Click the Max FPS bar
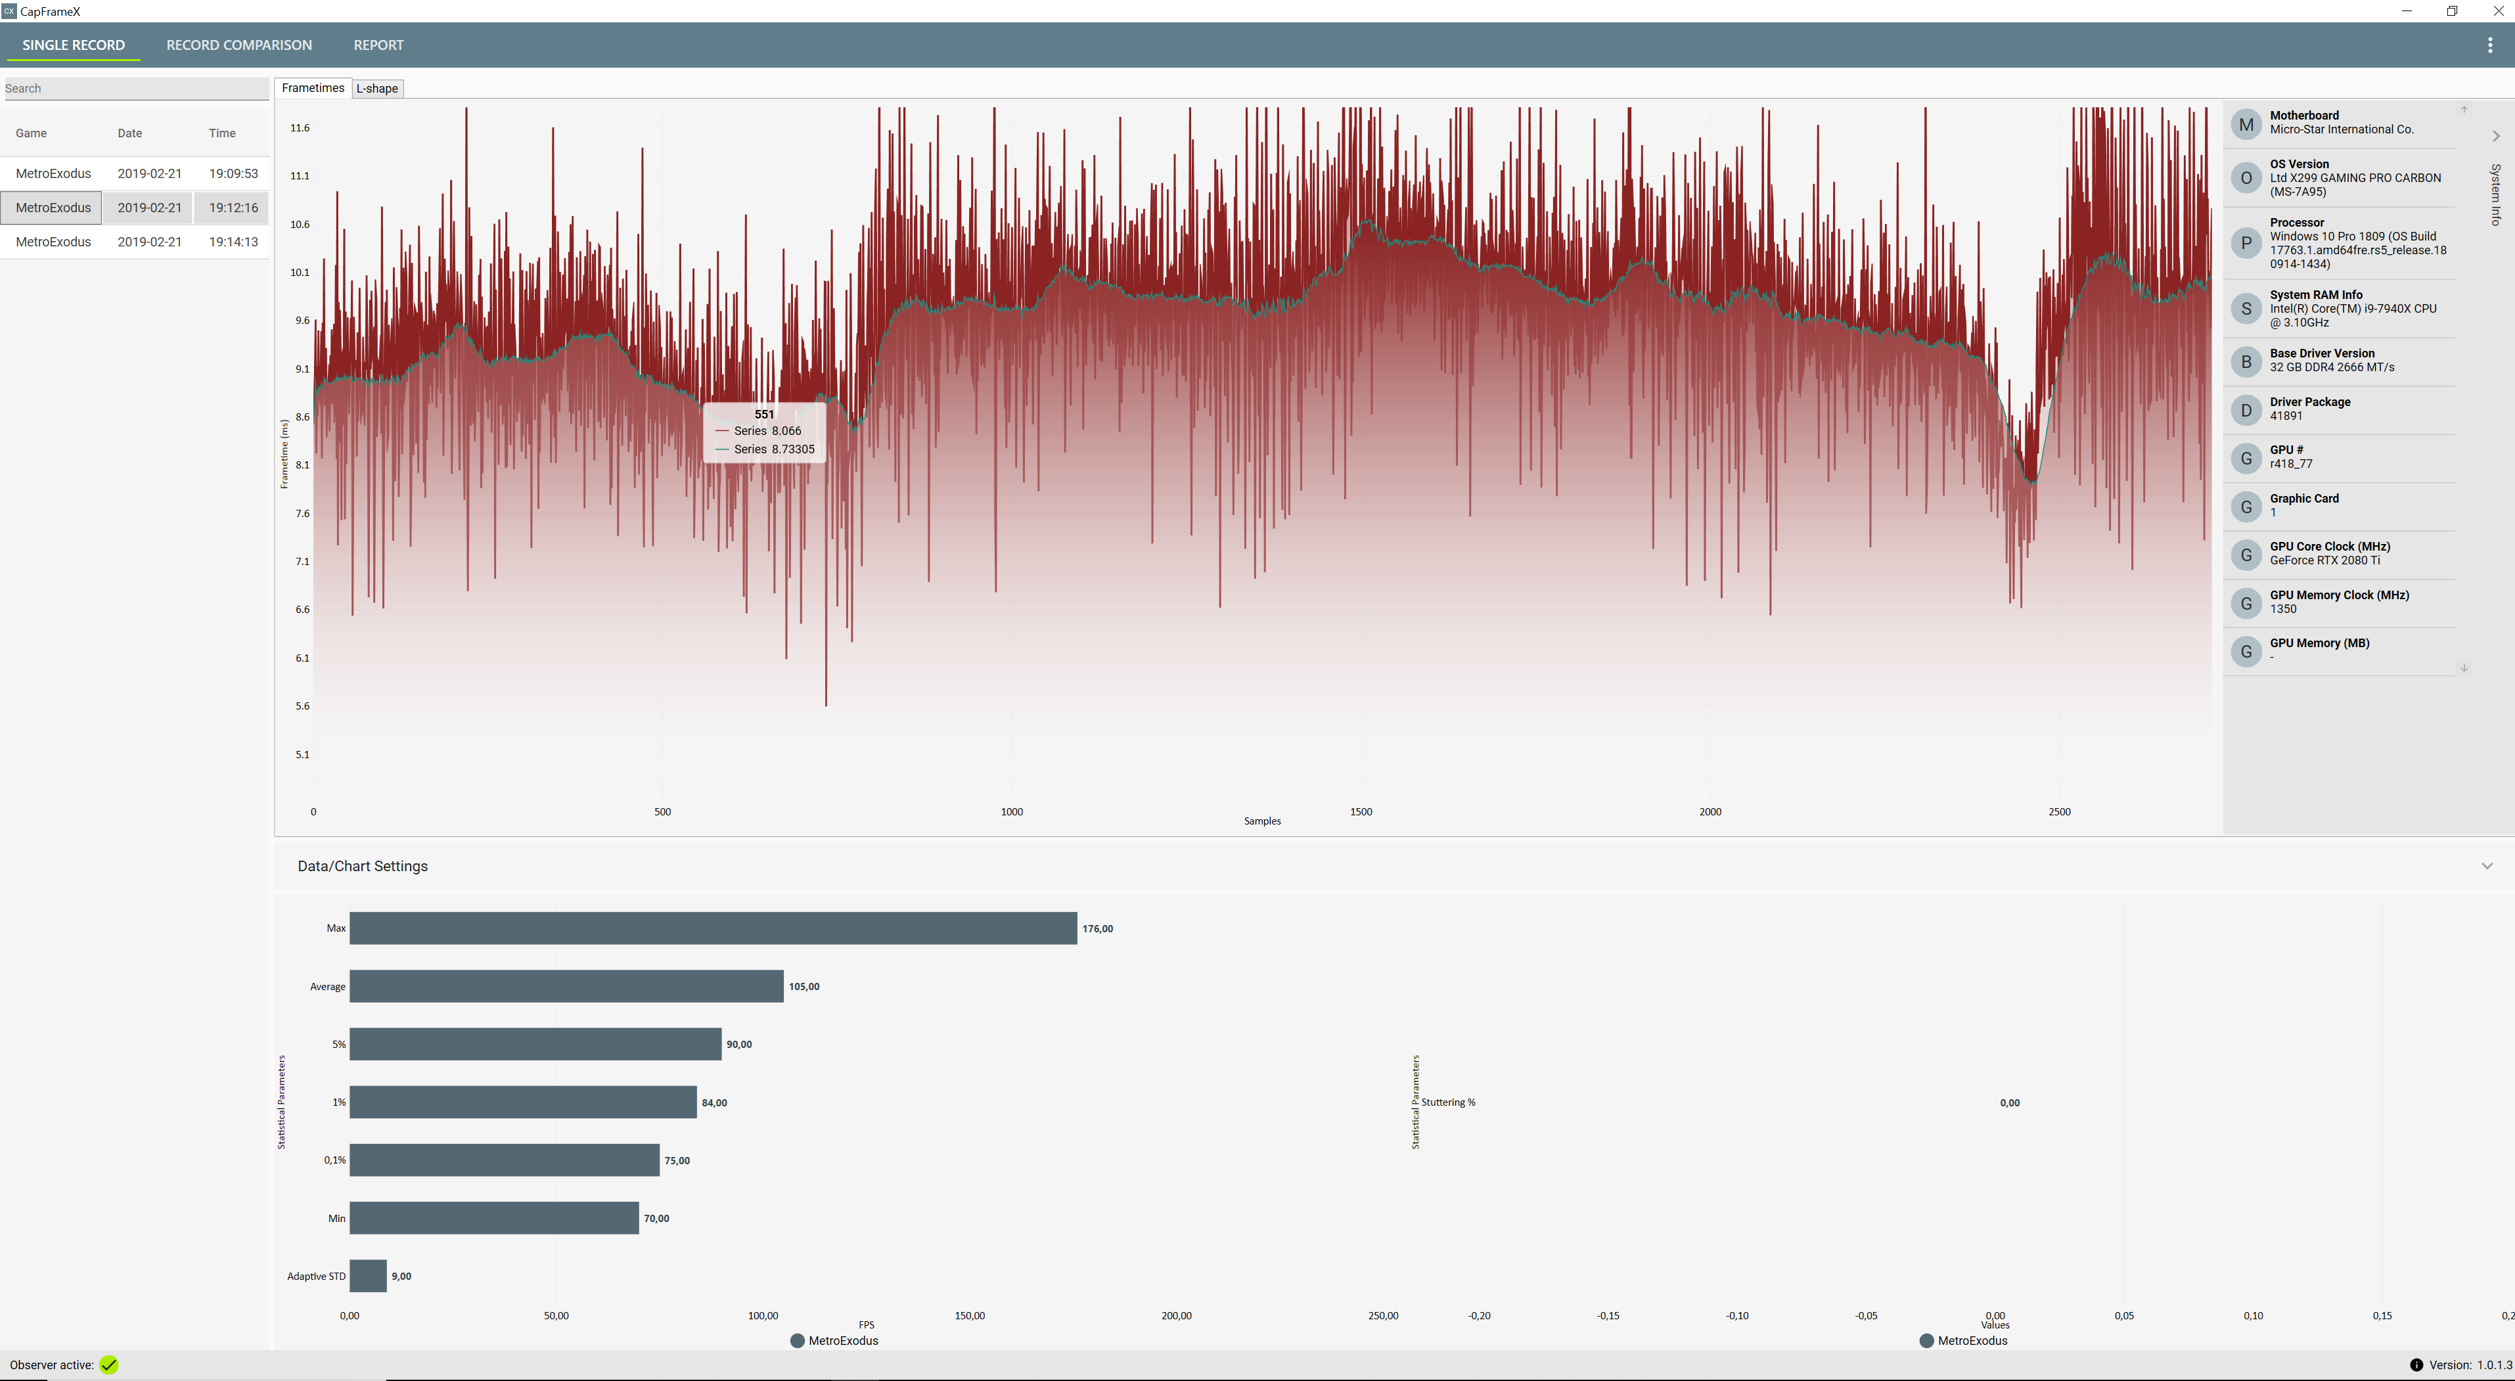 (714, 928)
